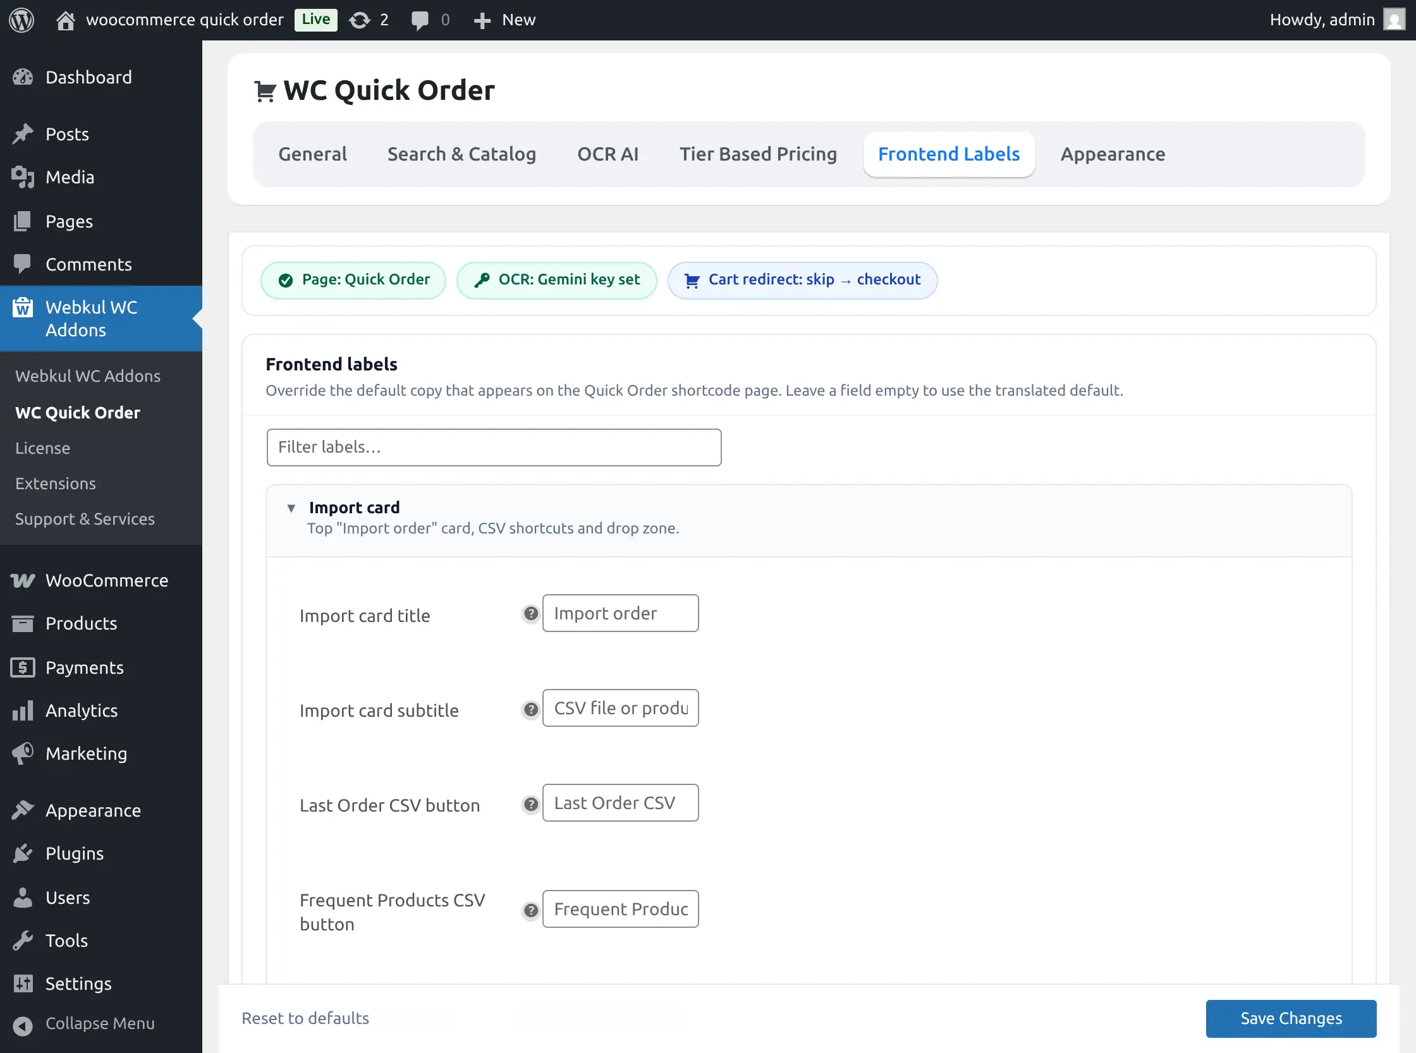Click help icon for Last Order CSV button
Viewport: 1416px width, 1053px height.
click(x=530, y=805)
